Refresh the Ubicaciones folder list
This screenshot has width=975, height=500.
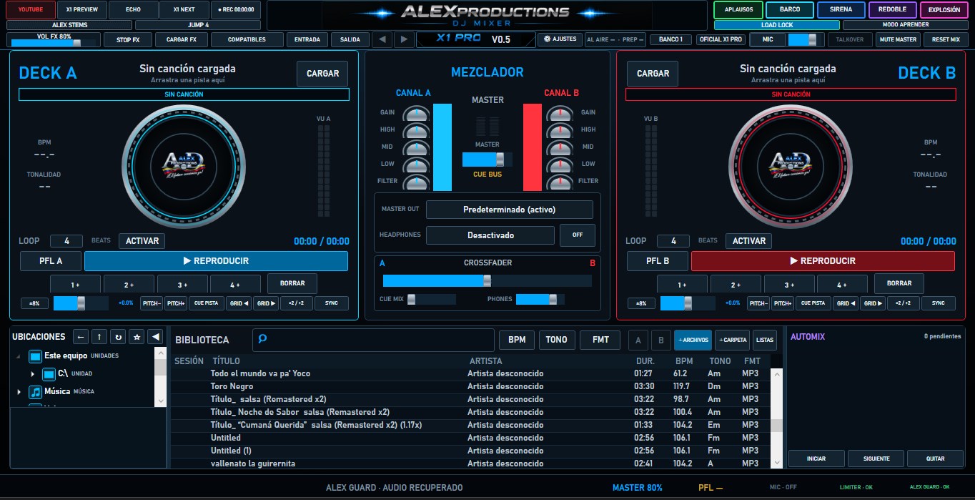coord(119,337)
